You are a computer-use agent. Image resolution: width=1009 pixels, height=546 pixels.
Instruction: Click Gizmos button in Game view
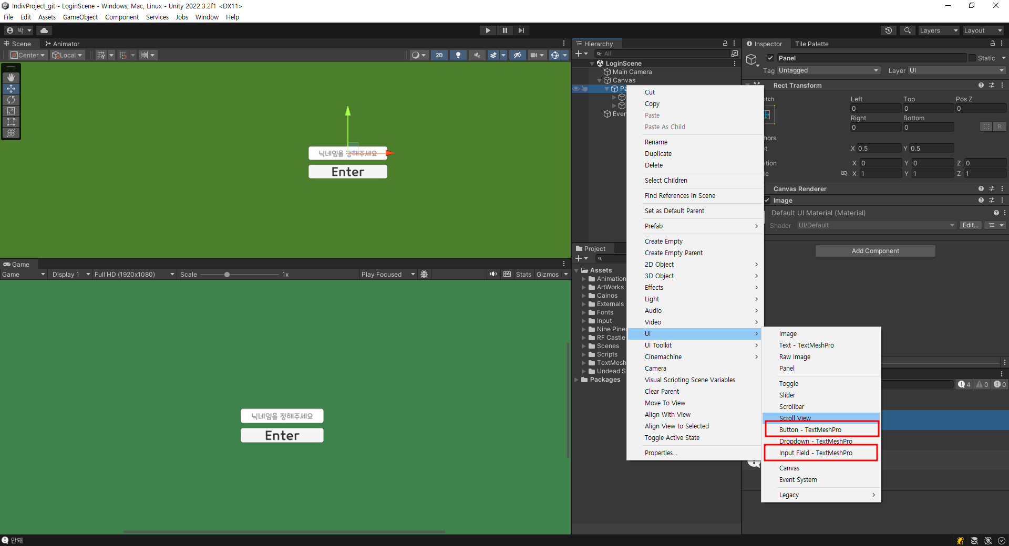point(547,274)
